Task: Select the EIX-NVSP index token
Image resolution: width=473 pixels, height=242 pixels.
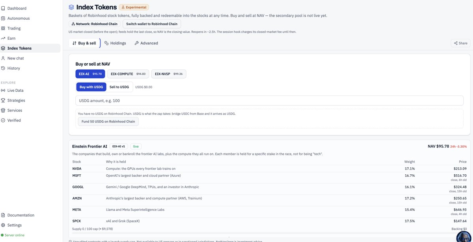Action: tap(169, 74)
